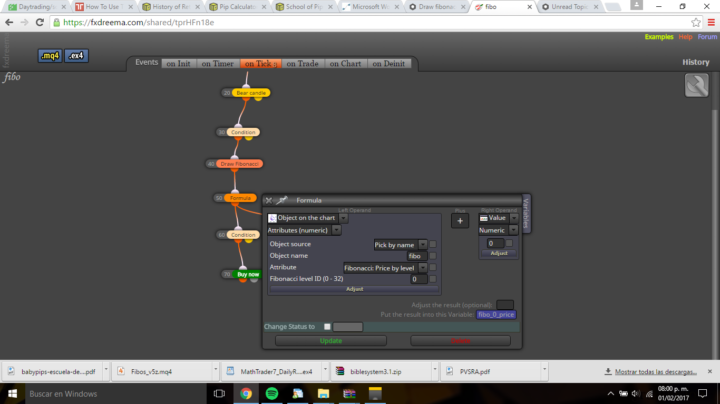Click the Value type icon in Right Operand
Image resolution: width=720 pixels, height=404 pixels.
[483, 218]
